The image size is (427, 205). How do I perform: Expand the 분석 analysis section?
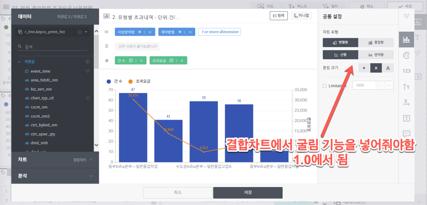coord(91,176)
